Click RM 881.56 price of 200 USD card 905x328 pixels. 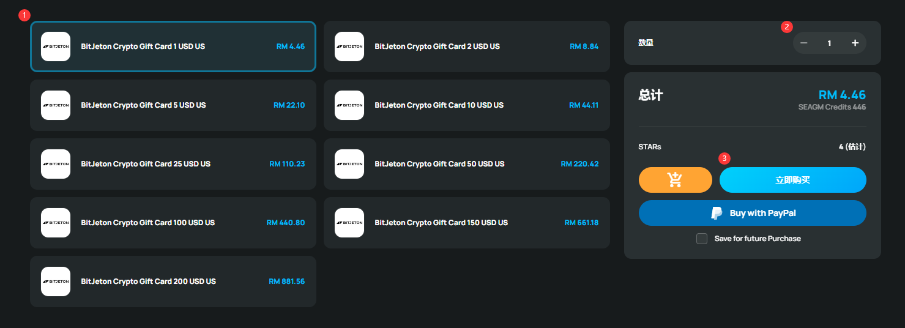287,281
